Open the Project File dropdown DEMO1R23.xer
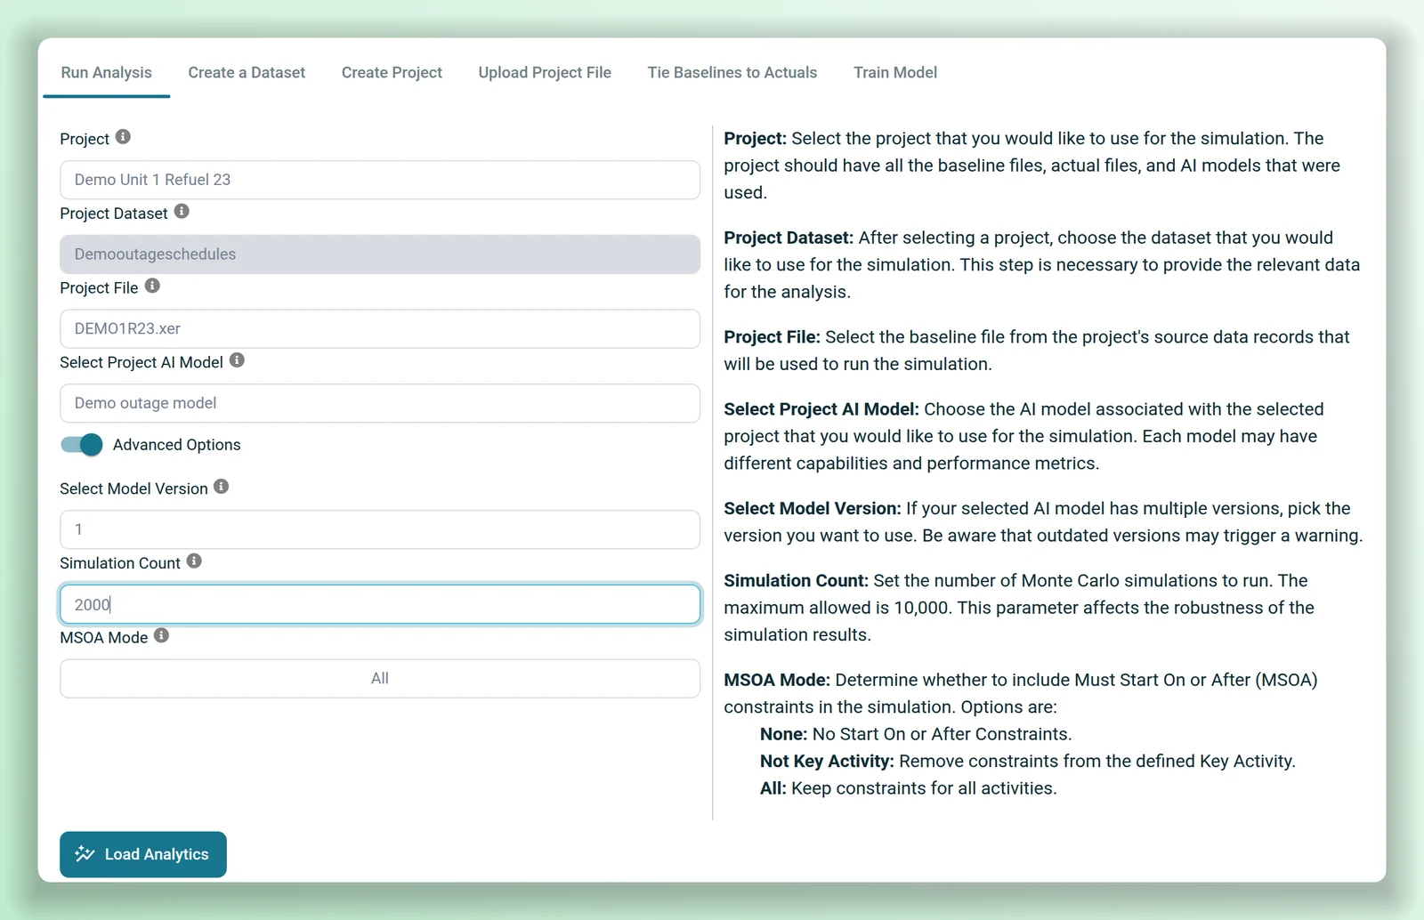The width and height of the screenshot is (1424, 920). click(380, 328)
